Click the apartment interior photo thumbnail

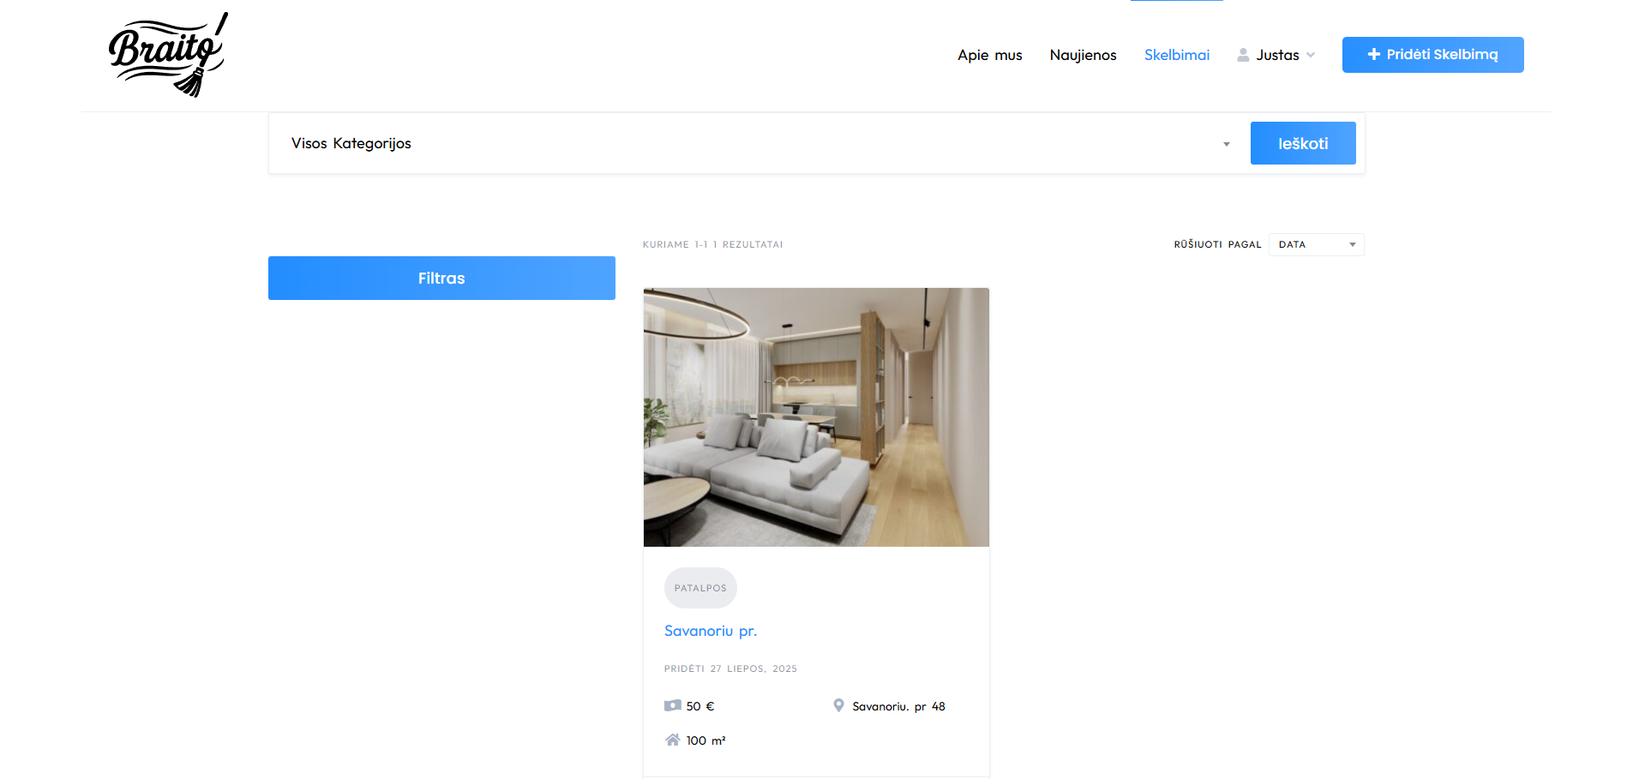pyautogui.click(x=816, y=416)
